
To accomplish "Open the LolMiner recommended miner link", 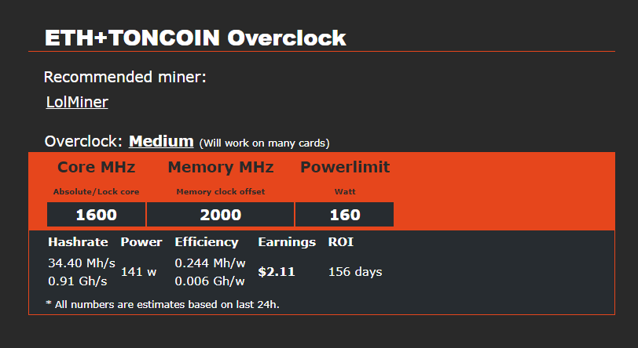I will click(77, 102).
